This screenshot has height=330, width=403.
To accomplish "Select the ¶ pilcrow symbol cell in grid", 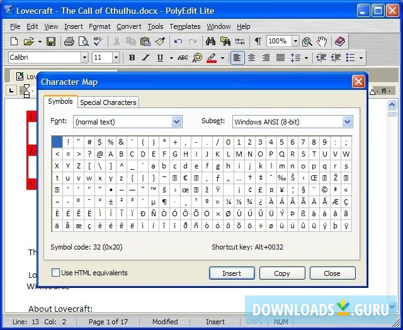I will pos(164,202).
